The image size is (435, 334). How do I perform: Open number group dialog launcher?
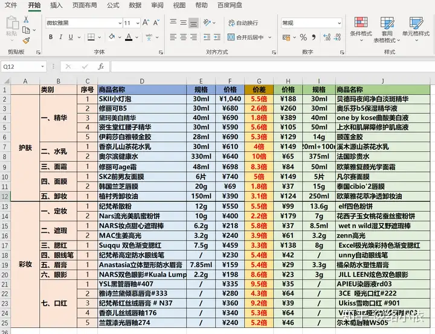point(342,52)
